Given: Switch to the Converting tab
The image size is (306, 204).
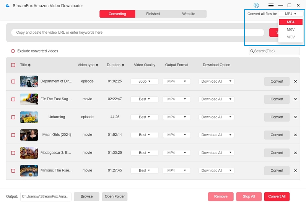Looking at the screenshot, I should pos(117,14).
